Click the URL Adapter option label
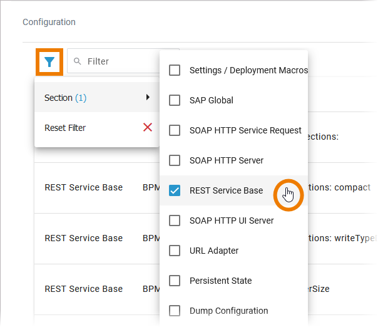Screen dimensions: 378x327 [x=214, y=251]
